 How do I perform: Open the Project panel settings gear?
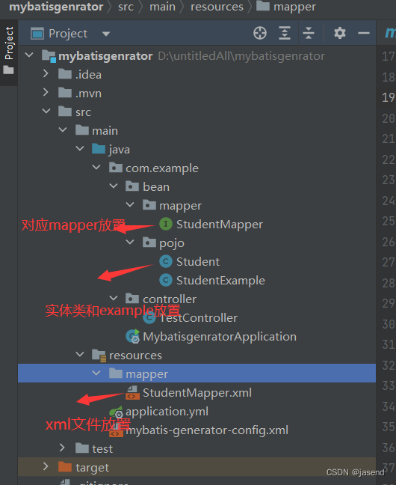[x=340, y=33]
